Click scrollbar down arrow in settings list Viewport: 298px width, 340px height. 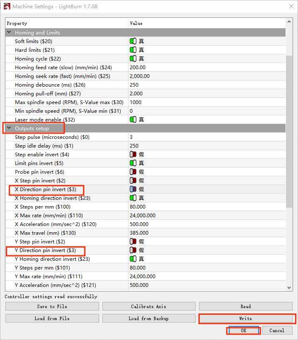point(289,287)
